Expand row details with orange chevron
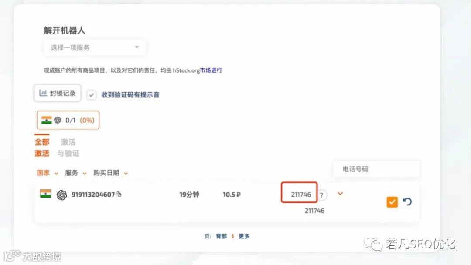The image size is (471, 265). tap(340, 194)
